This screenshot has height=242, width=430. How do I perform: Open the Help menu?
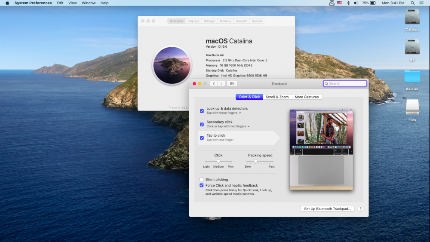[x=104, y=3]
